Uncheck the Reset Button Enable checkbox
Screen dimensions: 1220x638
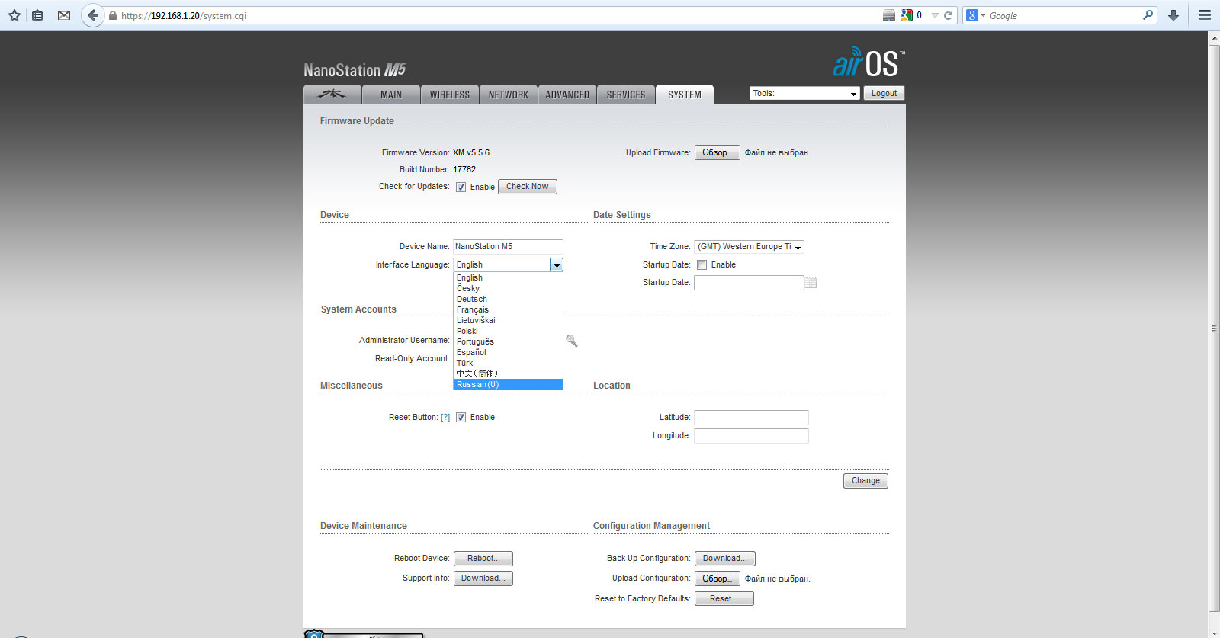click(x=461, y=418)
